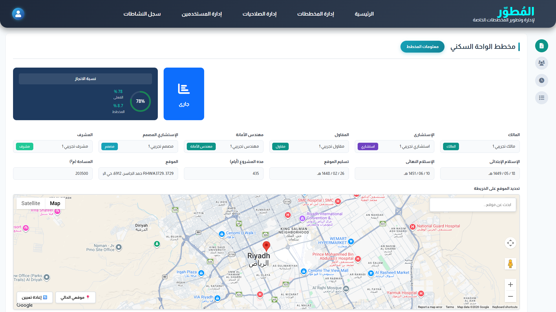Open Report a map error link
Image resolution: width=556 pixels, height=312 pixels.
(x=430, y=307)
